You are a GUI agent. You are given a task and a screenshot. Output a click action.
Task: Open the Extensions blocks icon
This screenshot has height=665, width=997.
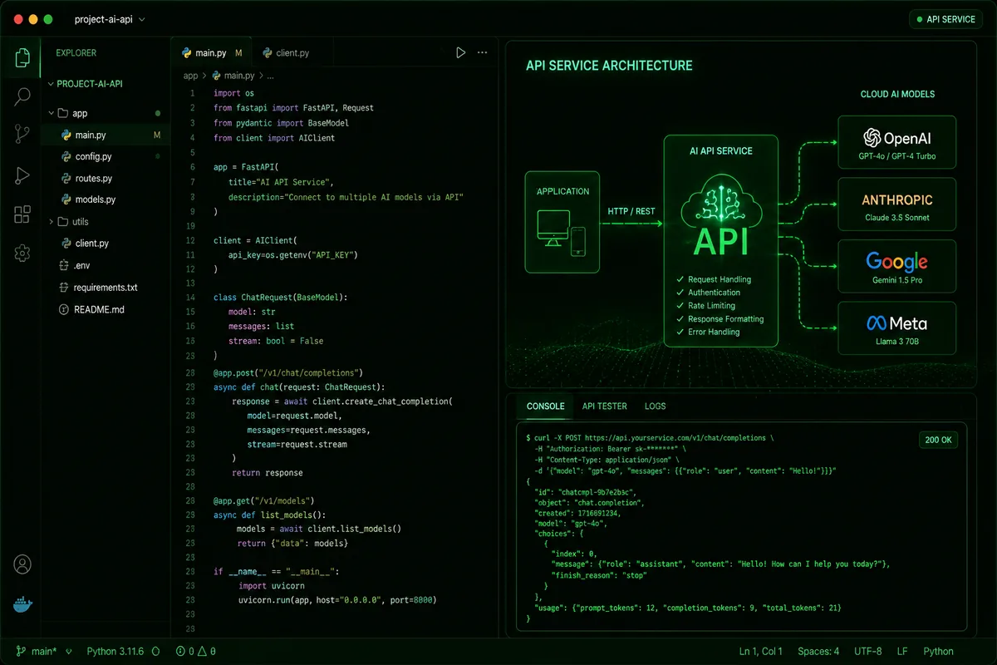point(22,214)
